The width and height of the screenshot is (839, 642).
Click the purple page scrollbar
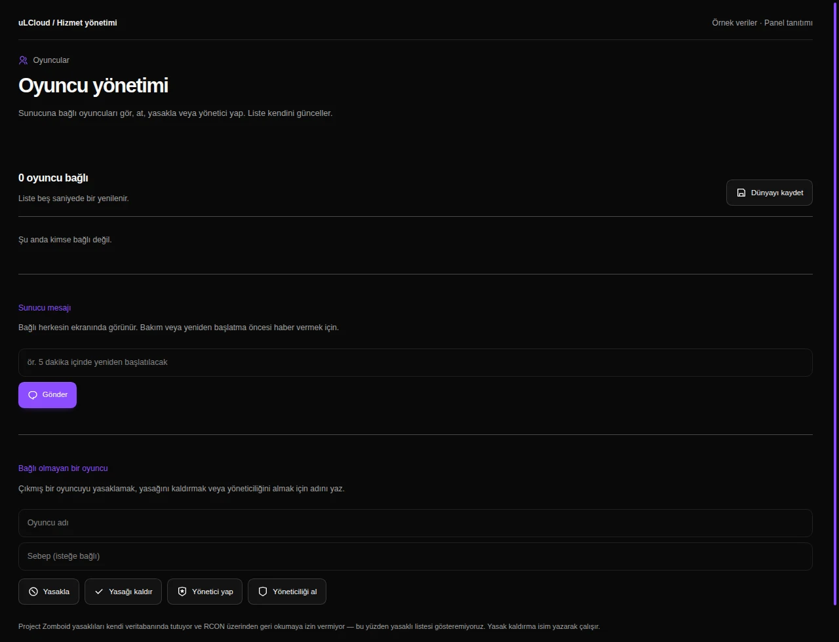(x=835, y=303)
